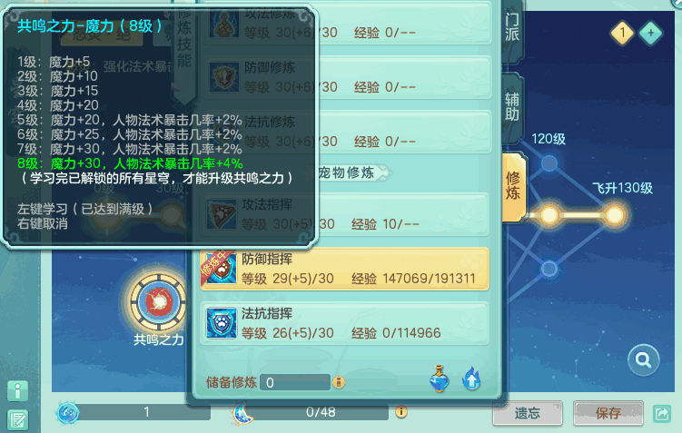Select the yellow diamond plan 1
Screen dimensions: 682x433
[622, 33]
